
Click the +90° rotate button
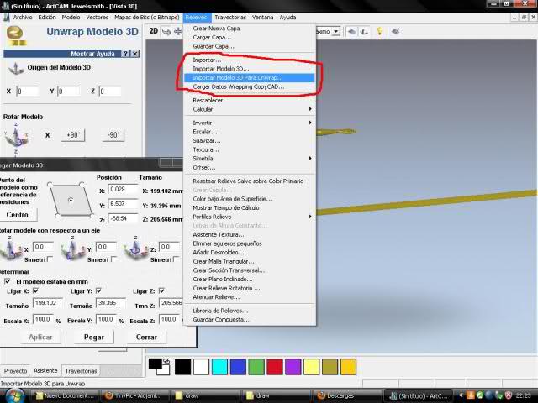73,135
